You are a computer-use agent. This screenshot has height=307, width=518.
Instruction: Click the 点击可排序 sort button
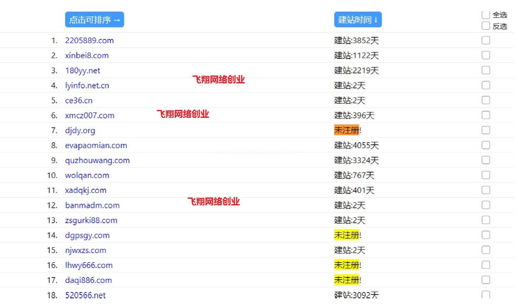pos(94,19)
